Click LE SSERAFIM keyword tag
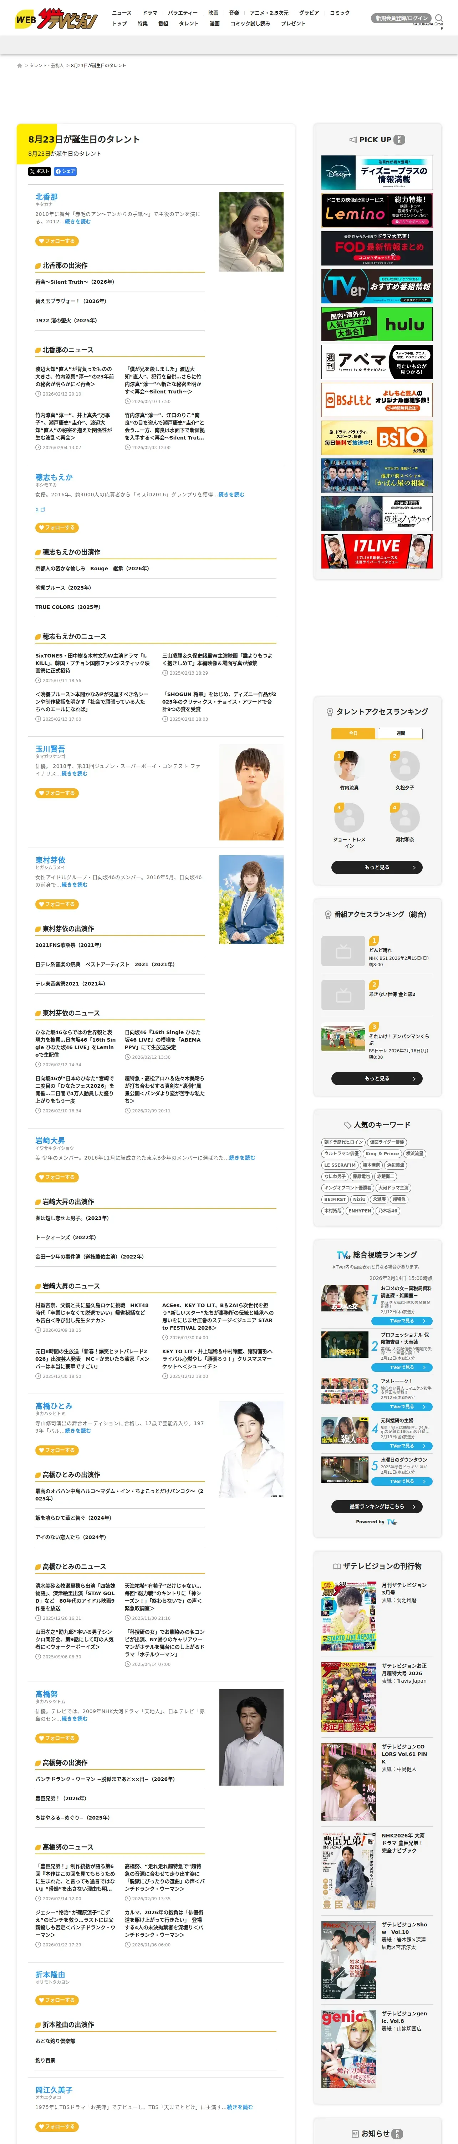 tap(340, 1165)
